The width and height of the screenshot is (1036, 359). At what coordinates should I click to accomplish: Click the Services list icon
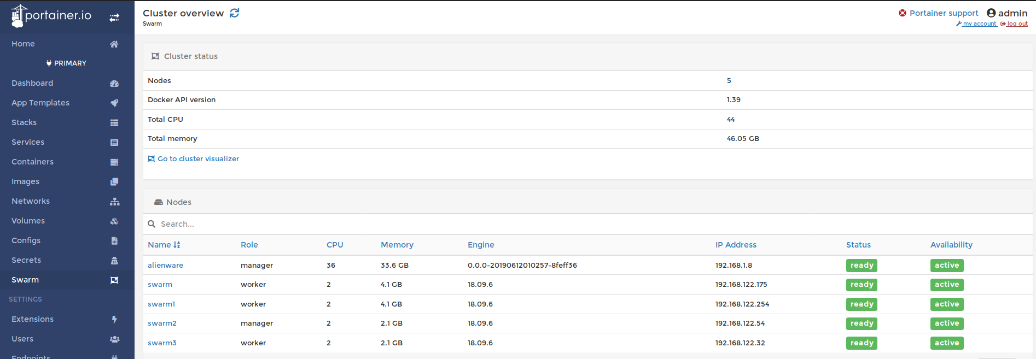114,143
